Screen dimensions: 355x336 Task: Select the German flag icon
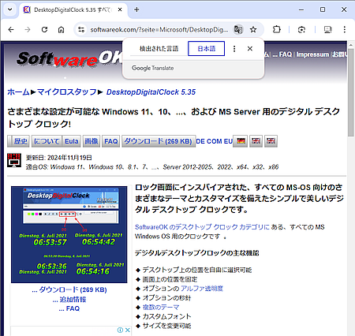241,141
